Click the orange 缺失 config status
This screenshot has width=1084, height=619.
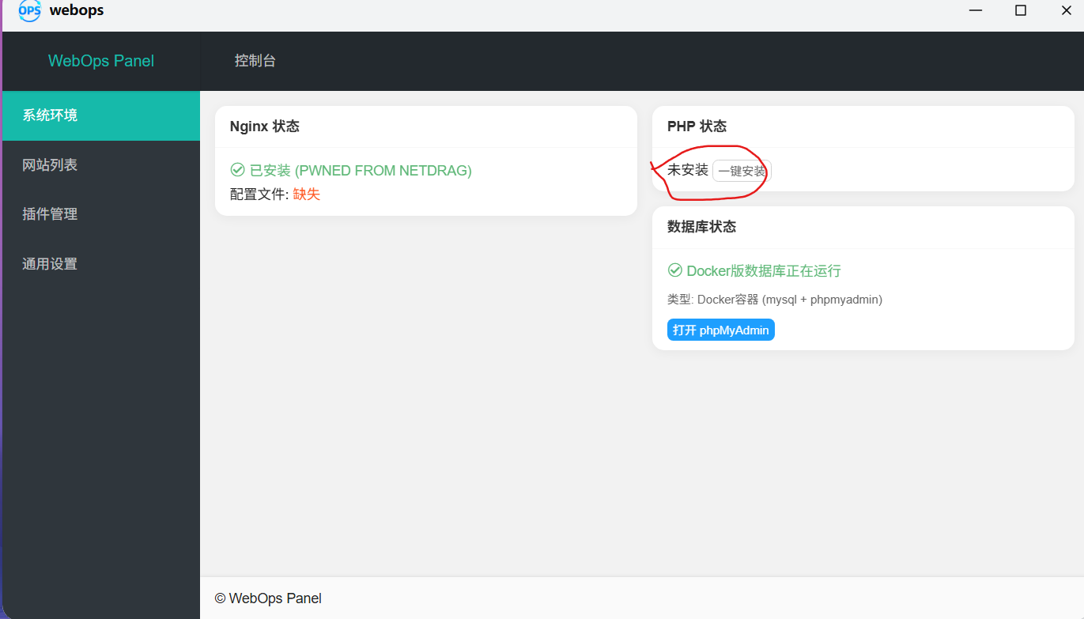point(307,194)
